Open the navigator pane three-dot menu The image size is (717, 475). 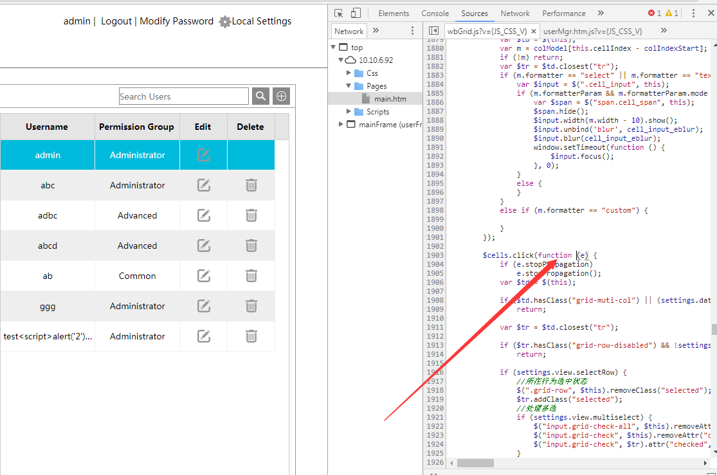(x=412, y=31)
